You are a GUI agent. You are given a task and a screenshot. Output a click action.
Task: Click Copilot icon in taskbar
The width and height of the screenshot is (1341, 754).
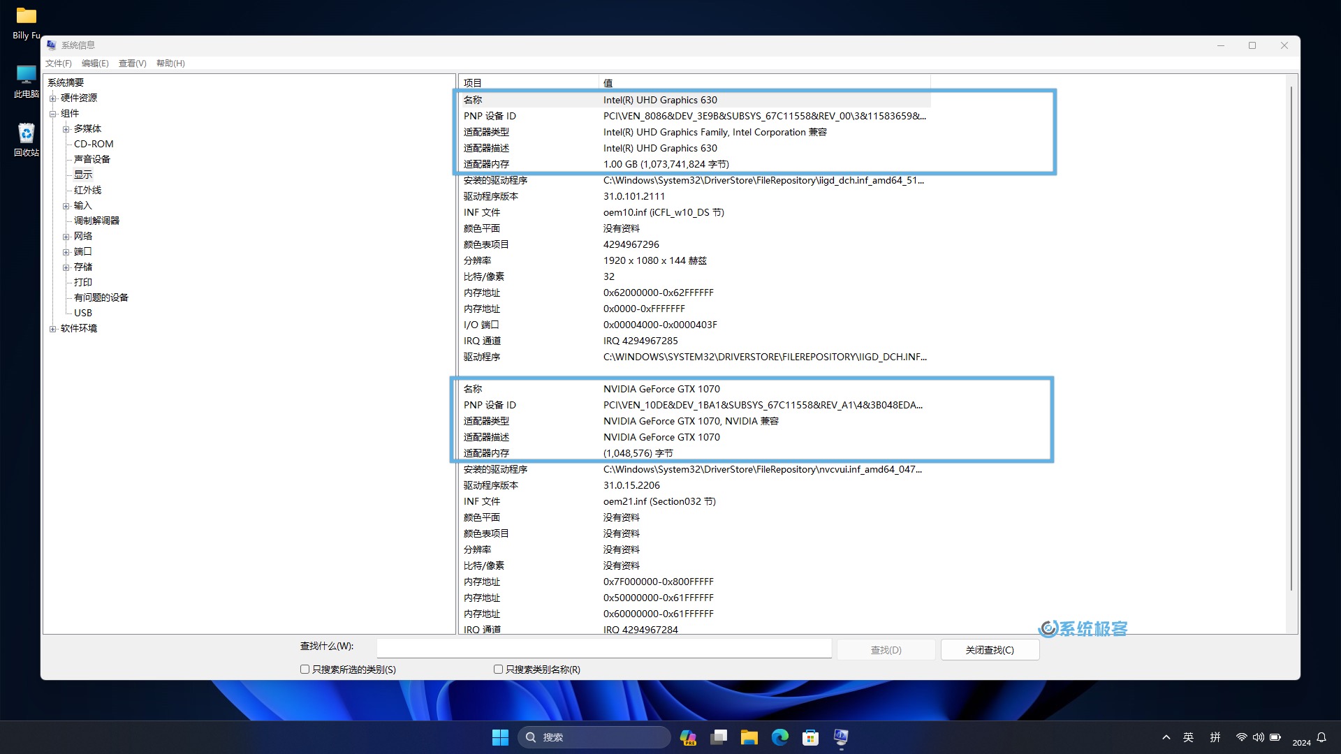(688, 737)
